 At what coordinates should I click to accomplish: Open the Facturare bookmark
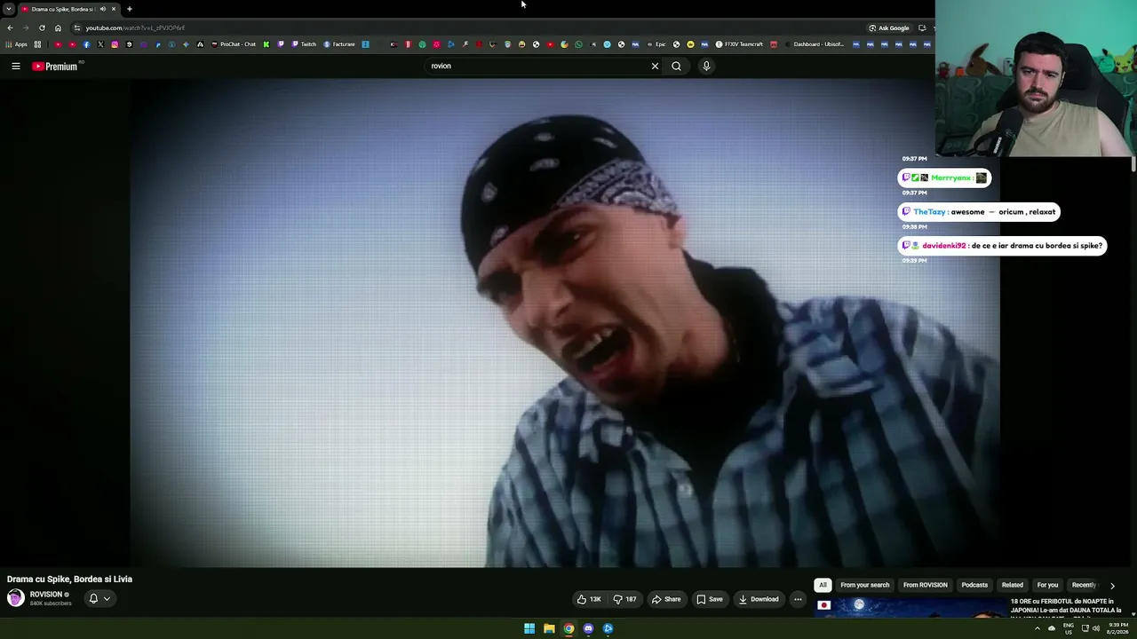(339, 44)
